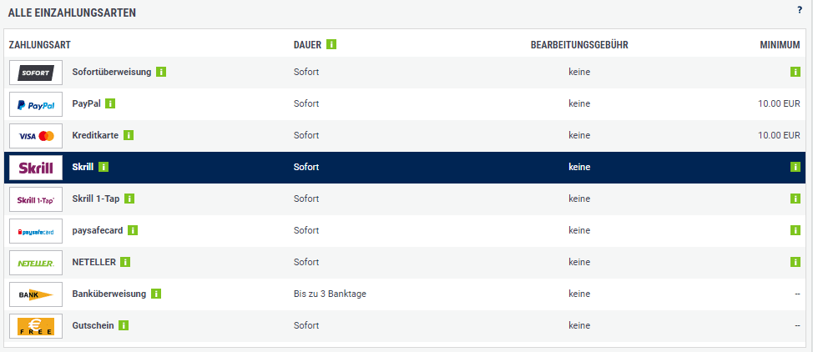Click minimum info icon in Sofortüberweisung row
813x352 pixels.
(x=795, y=73)
